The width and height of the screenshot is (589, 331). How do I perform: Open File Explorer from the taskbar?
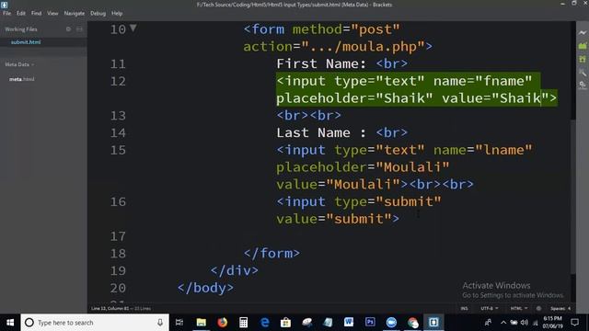[201, 323]
